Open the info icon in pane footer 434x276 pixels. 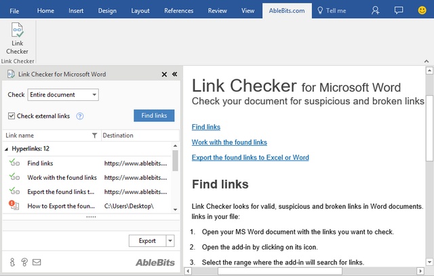coord(12,262)
